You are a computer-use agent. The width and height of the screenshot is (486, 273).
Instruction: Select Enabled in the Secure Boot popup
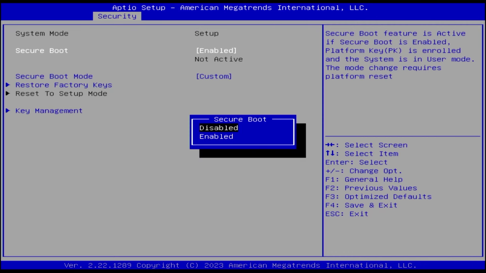point(216,136)
